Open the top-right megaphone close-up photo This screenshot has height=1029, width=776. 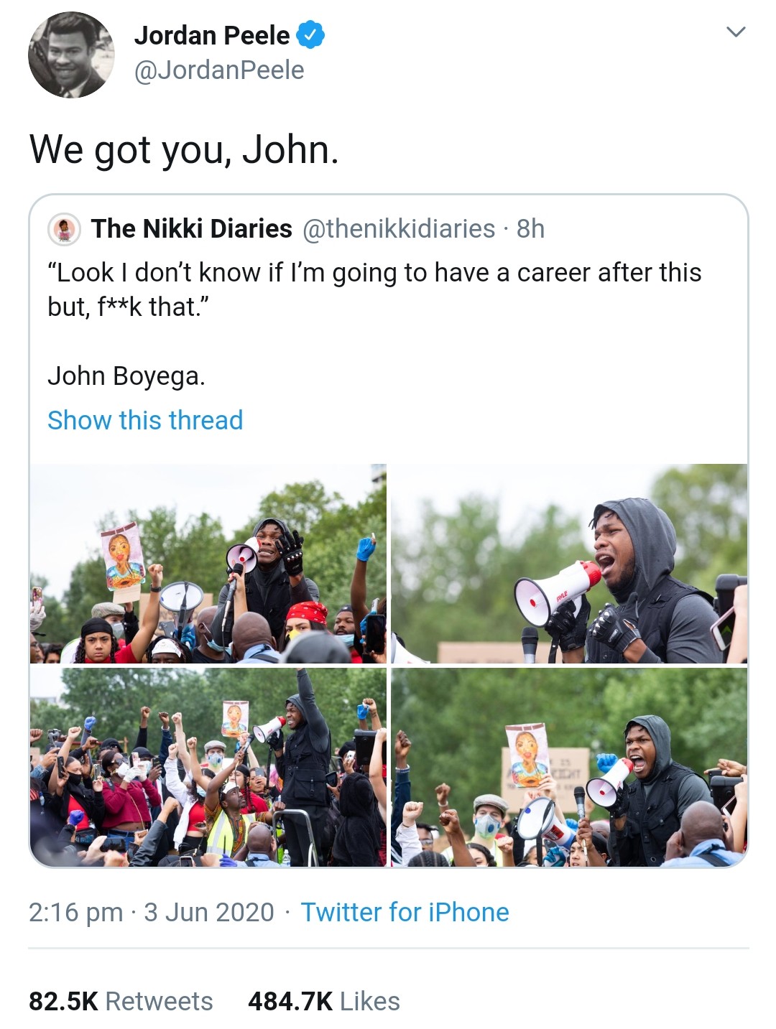(x=569, y=564)
